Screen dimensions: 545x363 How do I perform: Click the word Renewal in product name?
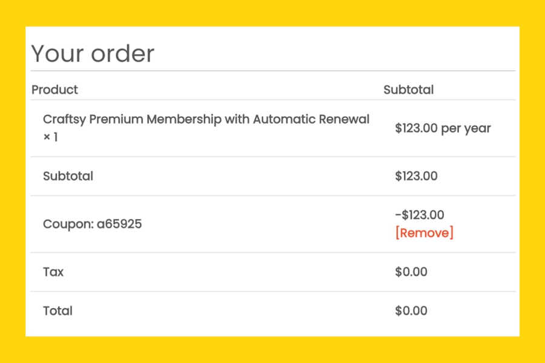pos(344,119)
